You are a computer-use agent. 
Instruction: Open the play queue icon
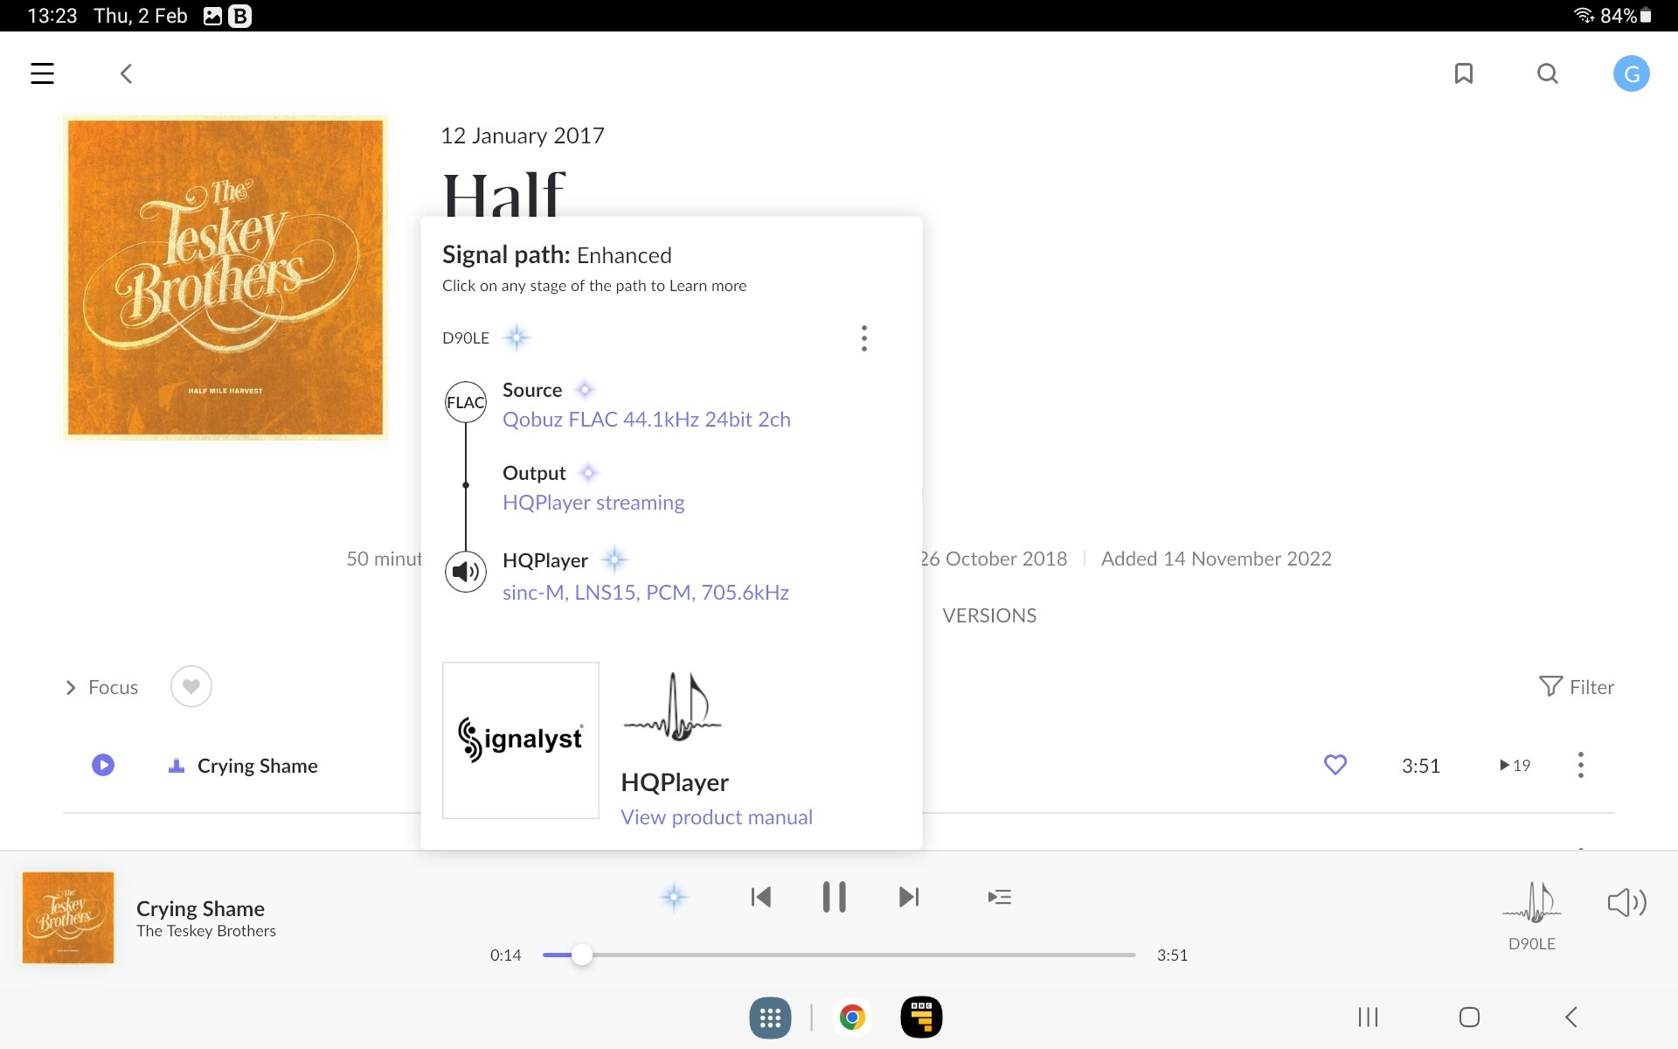(999, 897)
